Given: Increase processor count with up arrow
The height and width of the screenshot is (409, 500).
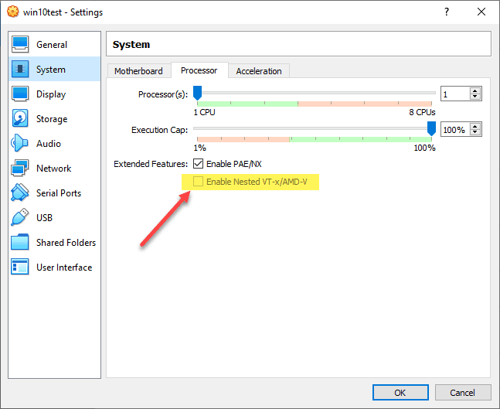Looking at the screenshot, I should point(475,90).
